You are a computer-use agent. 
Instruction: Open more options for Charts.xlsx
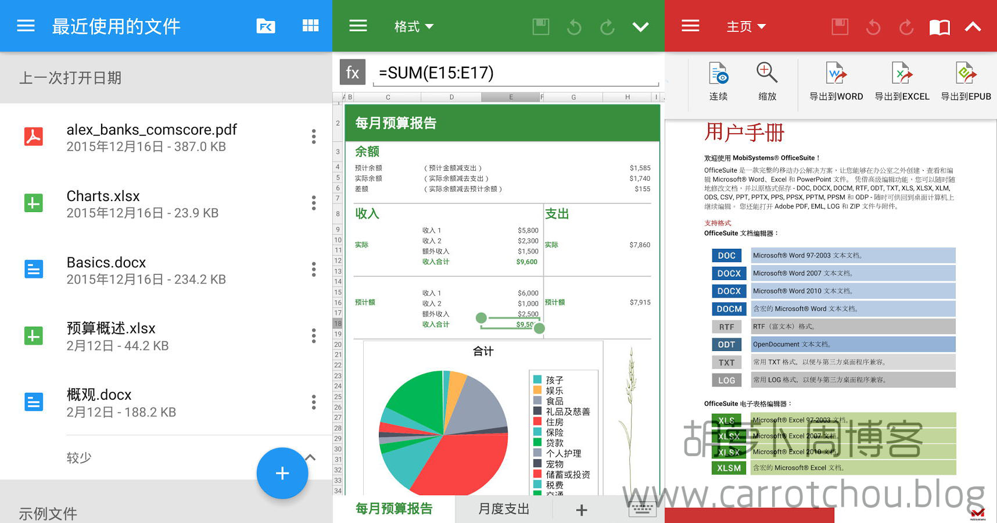pyautogui.click(x=314, y=203)
